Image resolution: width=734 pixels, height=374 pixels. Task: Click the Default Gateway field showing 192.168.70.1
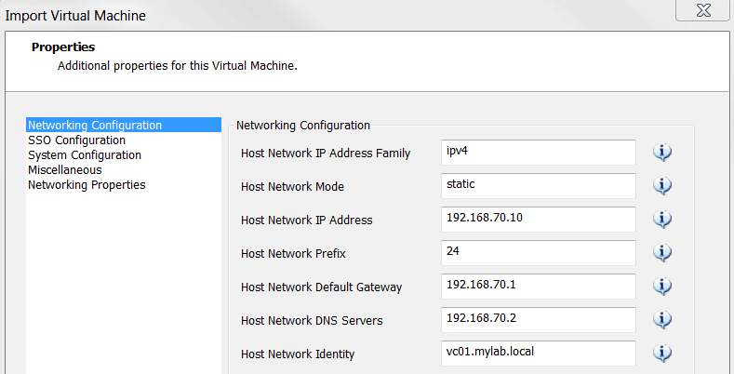[x=538, y=286]
